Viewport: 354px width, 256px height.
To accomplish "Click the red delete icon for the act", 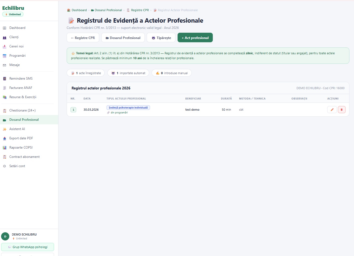I will 342,109.
